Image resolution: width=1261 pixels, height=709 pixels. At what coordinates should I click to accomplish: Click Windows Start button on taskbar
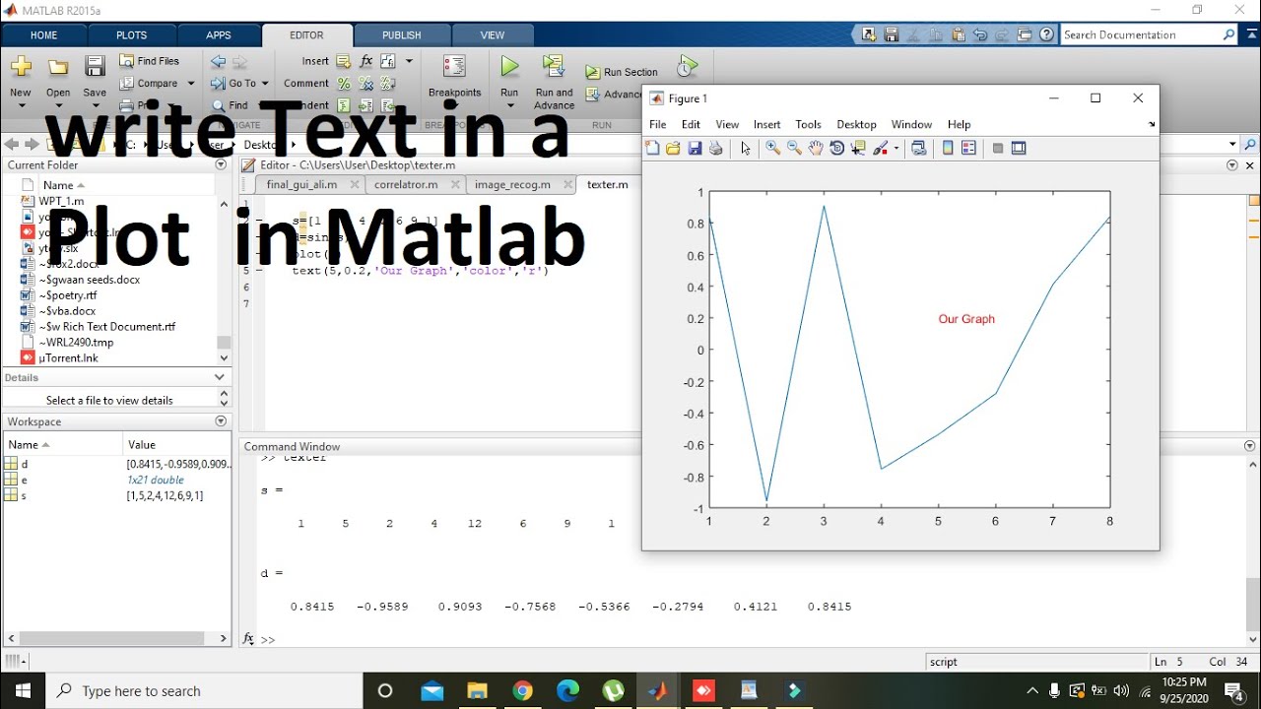pos(23,690)
